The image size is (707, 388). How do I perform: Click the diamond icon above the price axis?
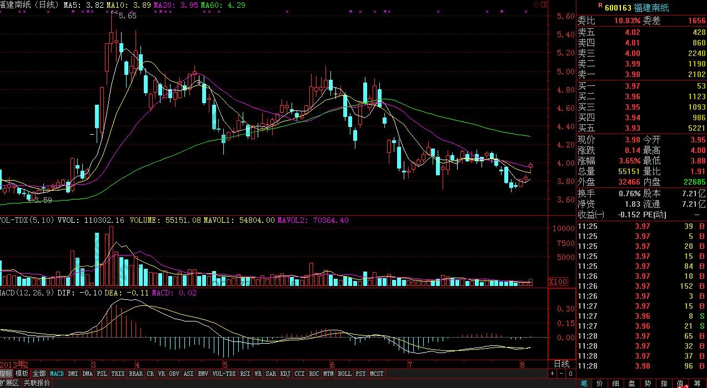click(x=536, y=4)
